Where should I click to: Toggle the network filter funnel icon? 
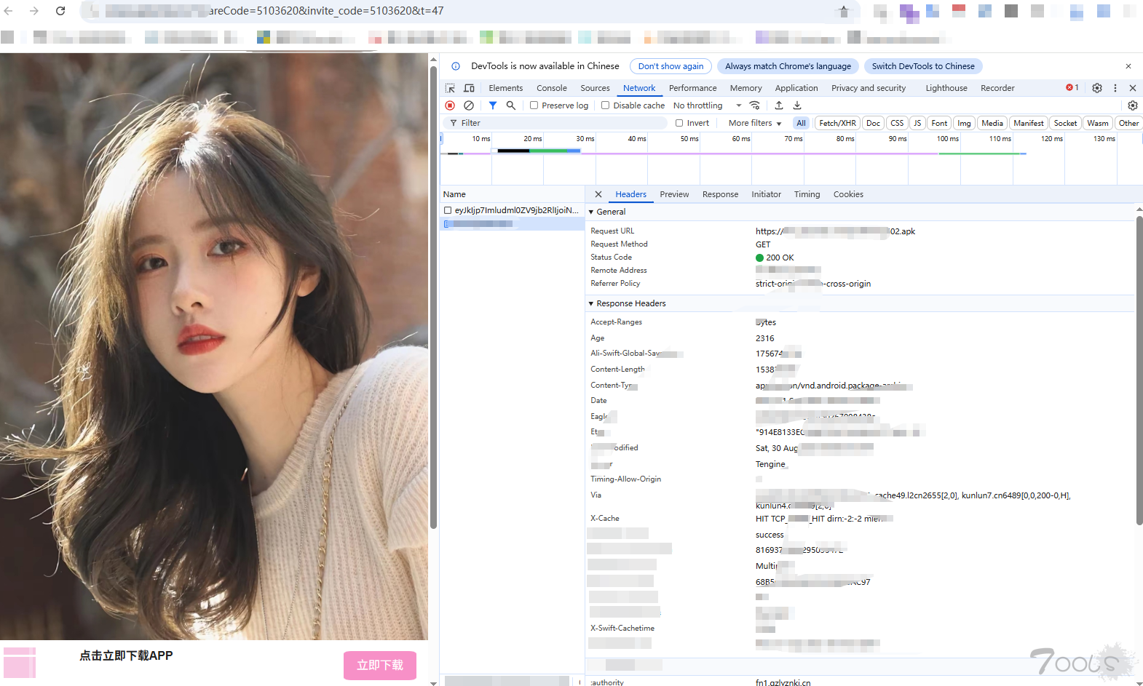pos(493,105)
